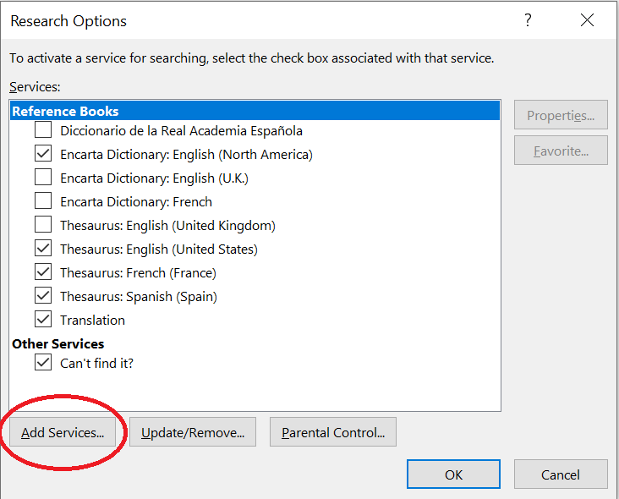Select the Translation row label
Viewport: 619px width, 499px height.
pyautogui.click(x=92, y=321)
